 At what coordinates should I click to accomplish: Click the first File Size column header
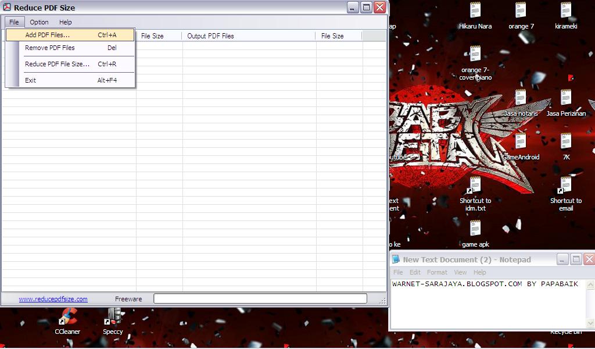point(159,36)
